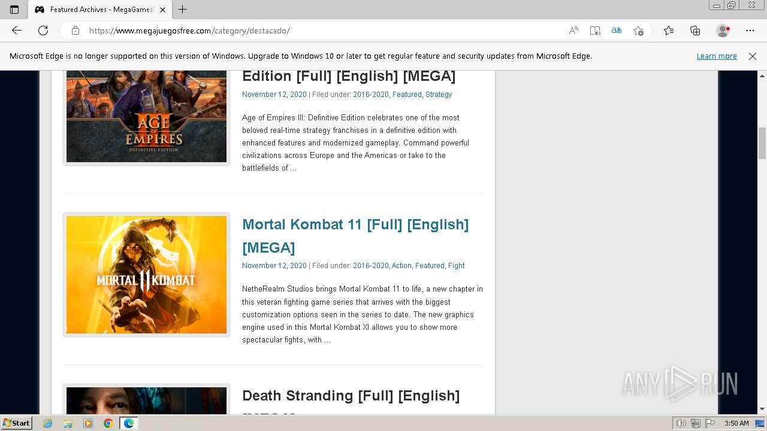Open the tab actions menu icon
This screenshot has height=431, width=767.
(14, 10)
